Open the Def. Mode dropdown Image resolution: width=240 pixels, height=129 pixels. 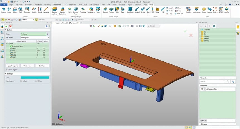[x=35, y=38]
